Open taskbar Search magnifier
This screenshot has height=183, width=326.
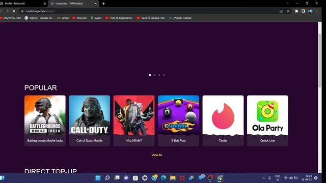tap(107, 178)
